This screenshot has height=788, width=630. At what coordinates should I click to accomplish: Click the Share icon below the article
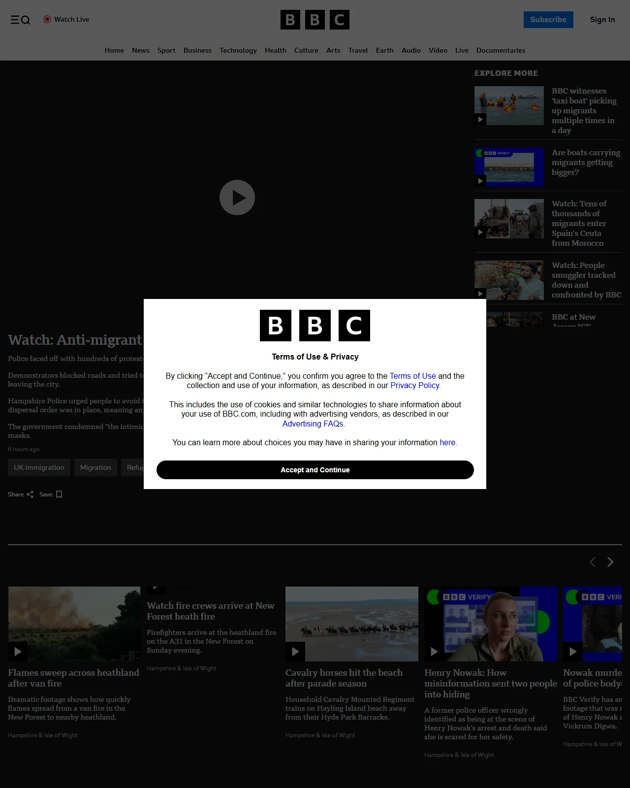(x=30, y=494)
